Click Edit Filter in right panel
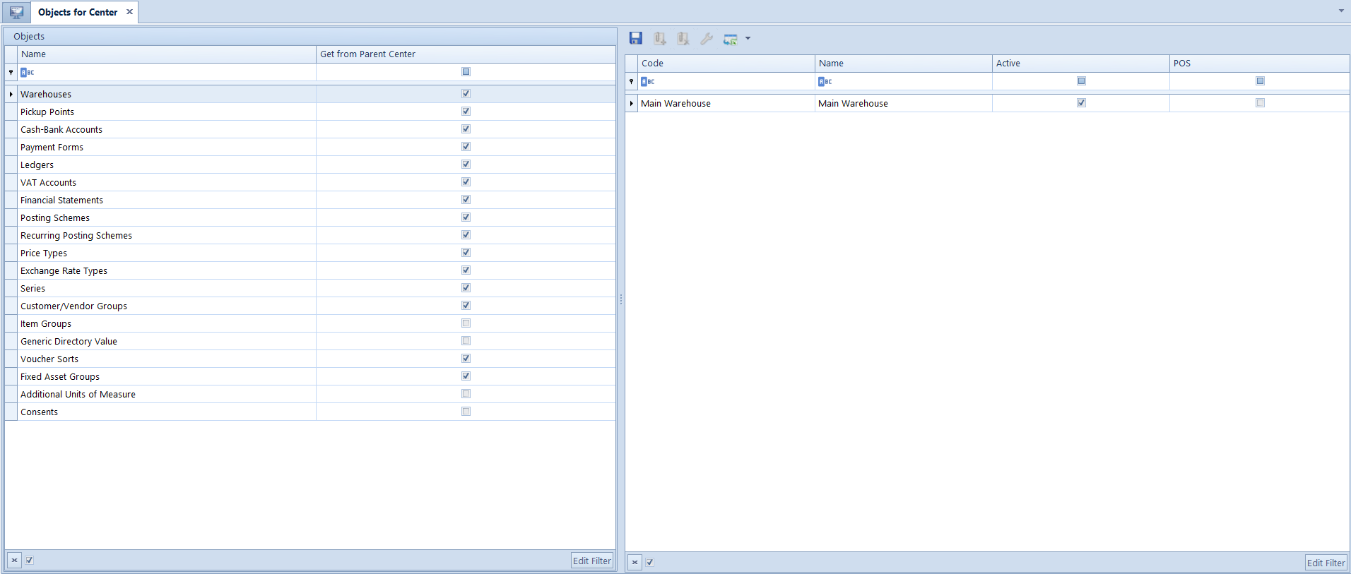This screenshot has width=1351, height=574. pyautogui.click(x=1326, y=563)
